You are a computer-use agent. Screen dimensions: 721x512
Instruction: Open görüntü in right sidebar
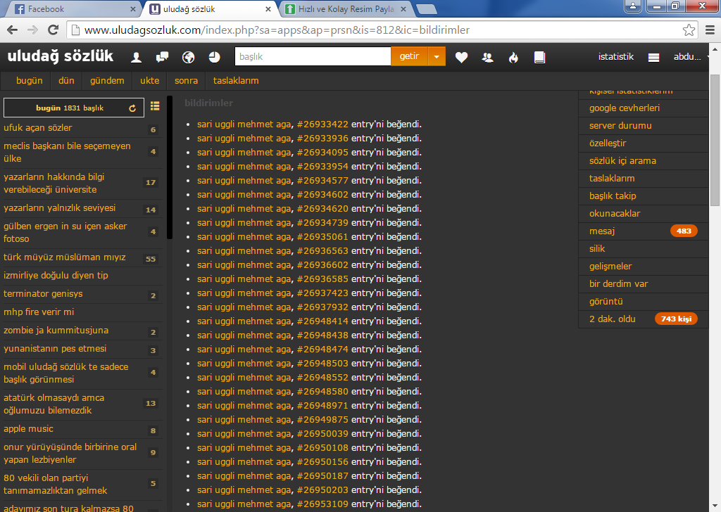pyautogui.click(x=606, y=301)
